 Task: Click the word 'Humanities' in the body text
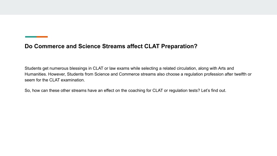point(35,74)
